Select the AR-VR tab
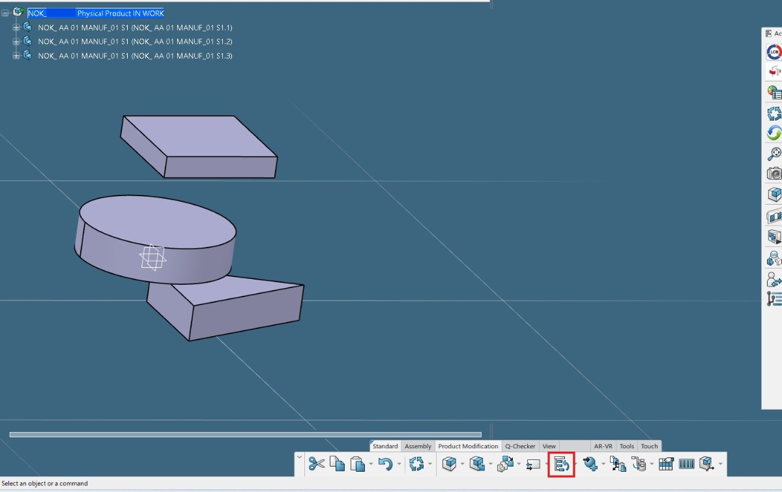The image size is (782, 492). tap(603, 446)
